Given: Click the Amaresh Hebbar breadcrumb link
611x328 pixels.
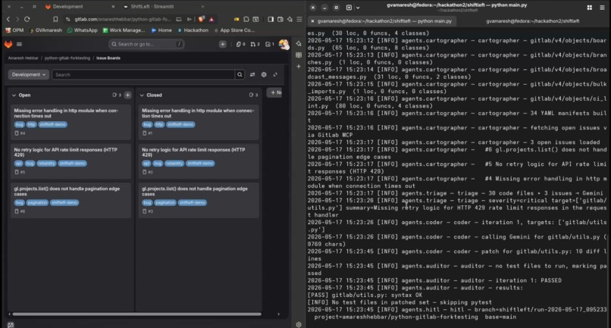Looking at the screenshot, I should click(x=23, y=58).
